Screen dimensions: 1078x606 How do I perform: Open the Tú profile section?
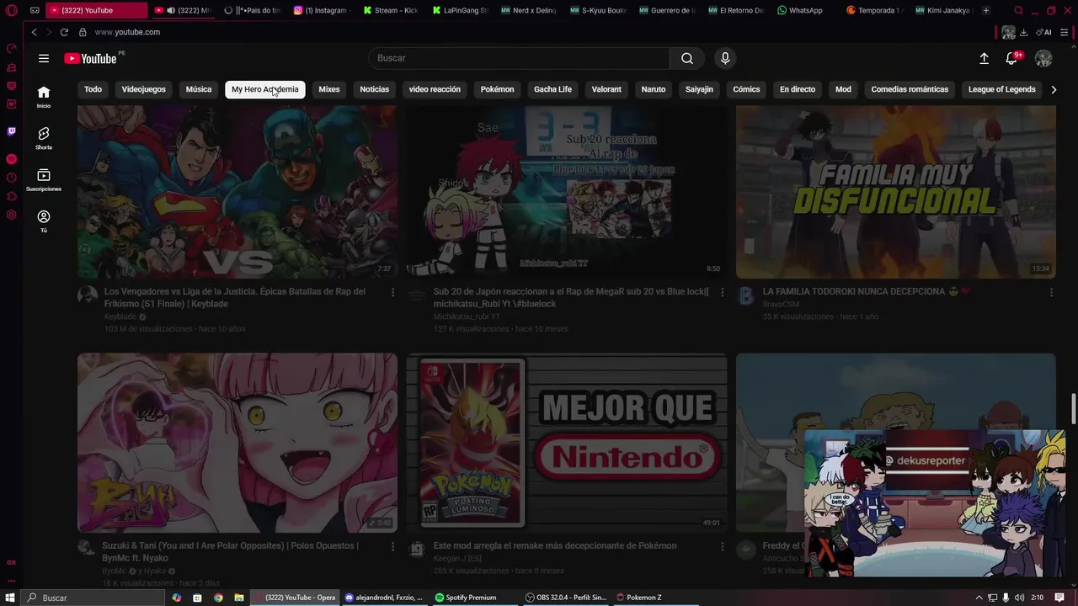44,221
